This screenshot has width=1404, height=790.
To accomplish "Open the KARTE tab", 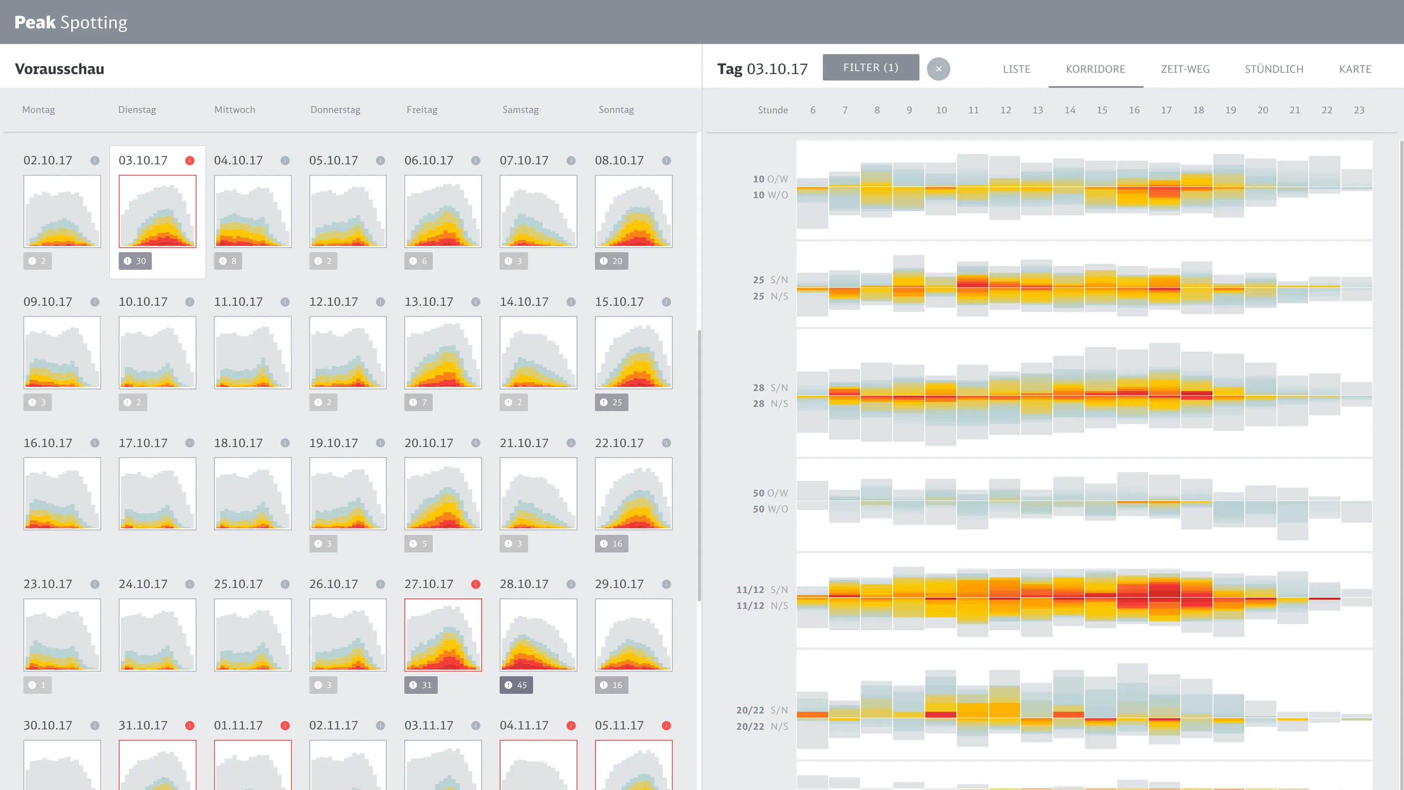I will tap(1355, 69).
